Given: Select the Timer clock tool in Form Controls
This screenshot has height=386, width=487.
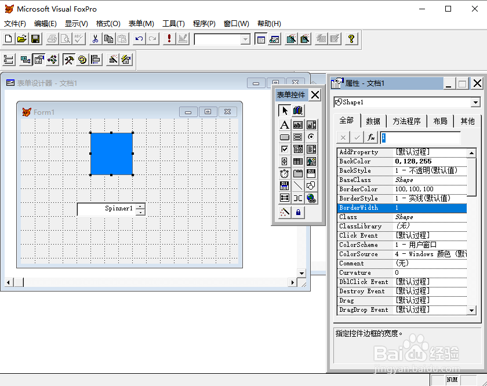Looking at the screenshot, I should 284,174.
